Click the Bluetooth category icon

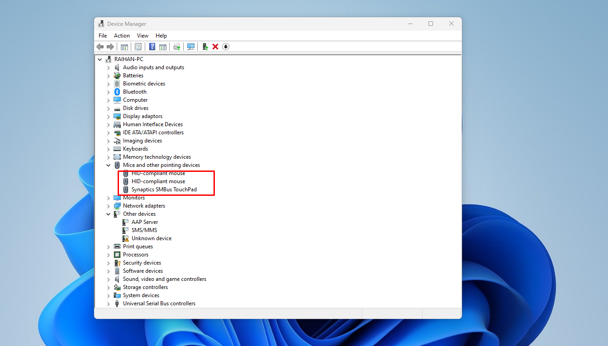pyautogui.click(x=117, y=92)
